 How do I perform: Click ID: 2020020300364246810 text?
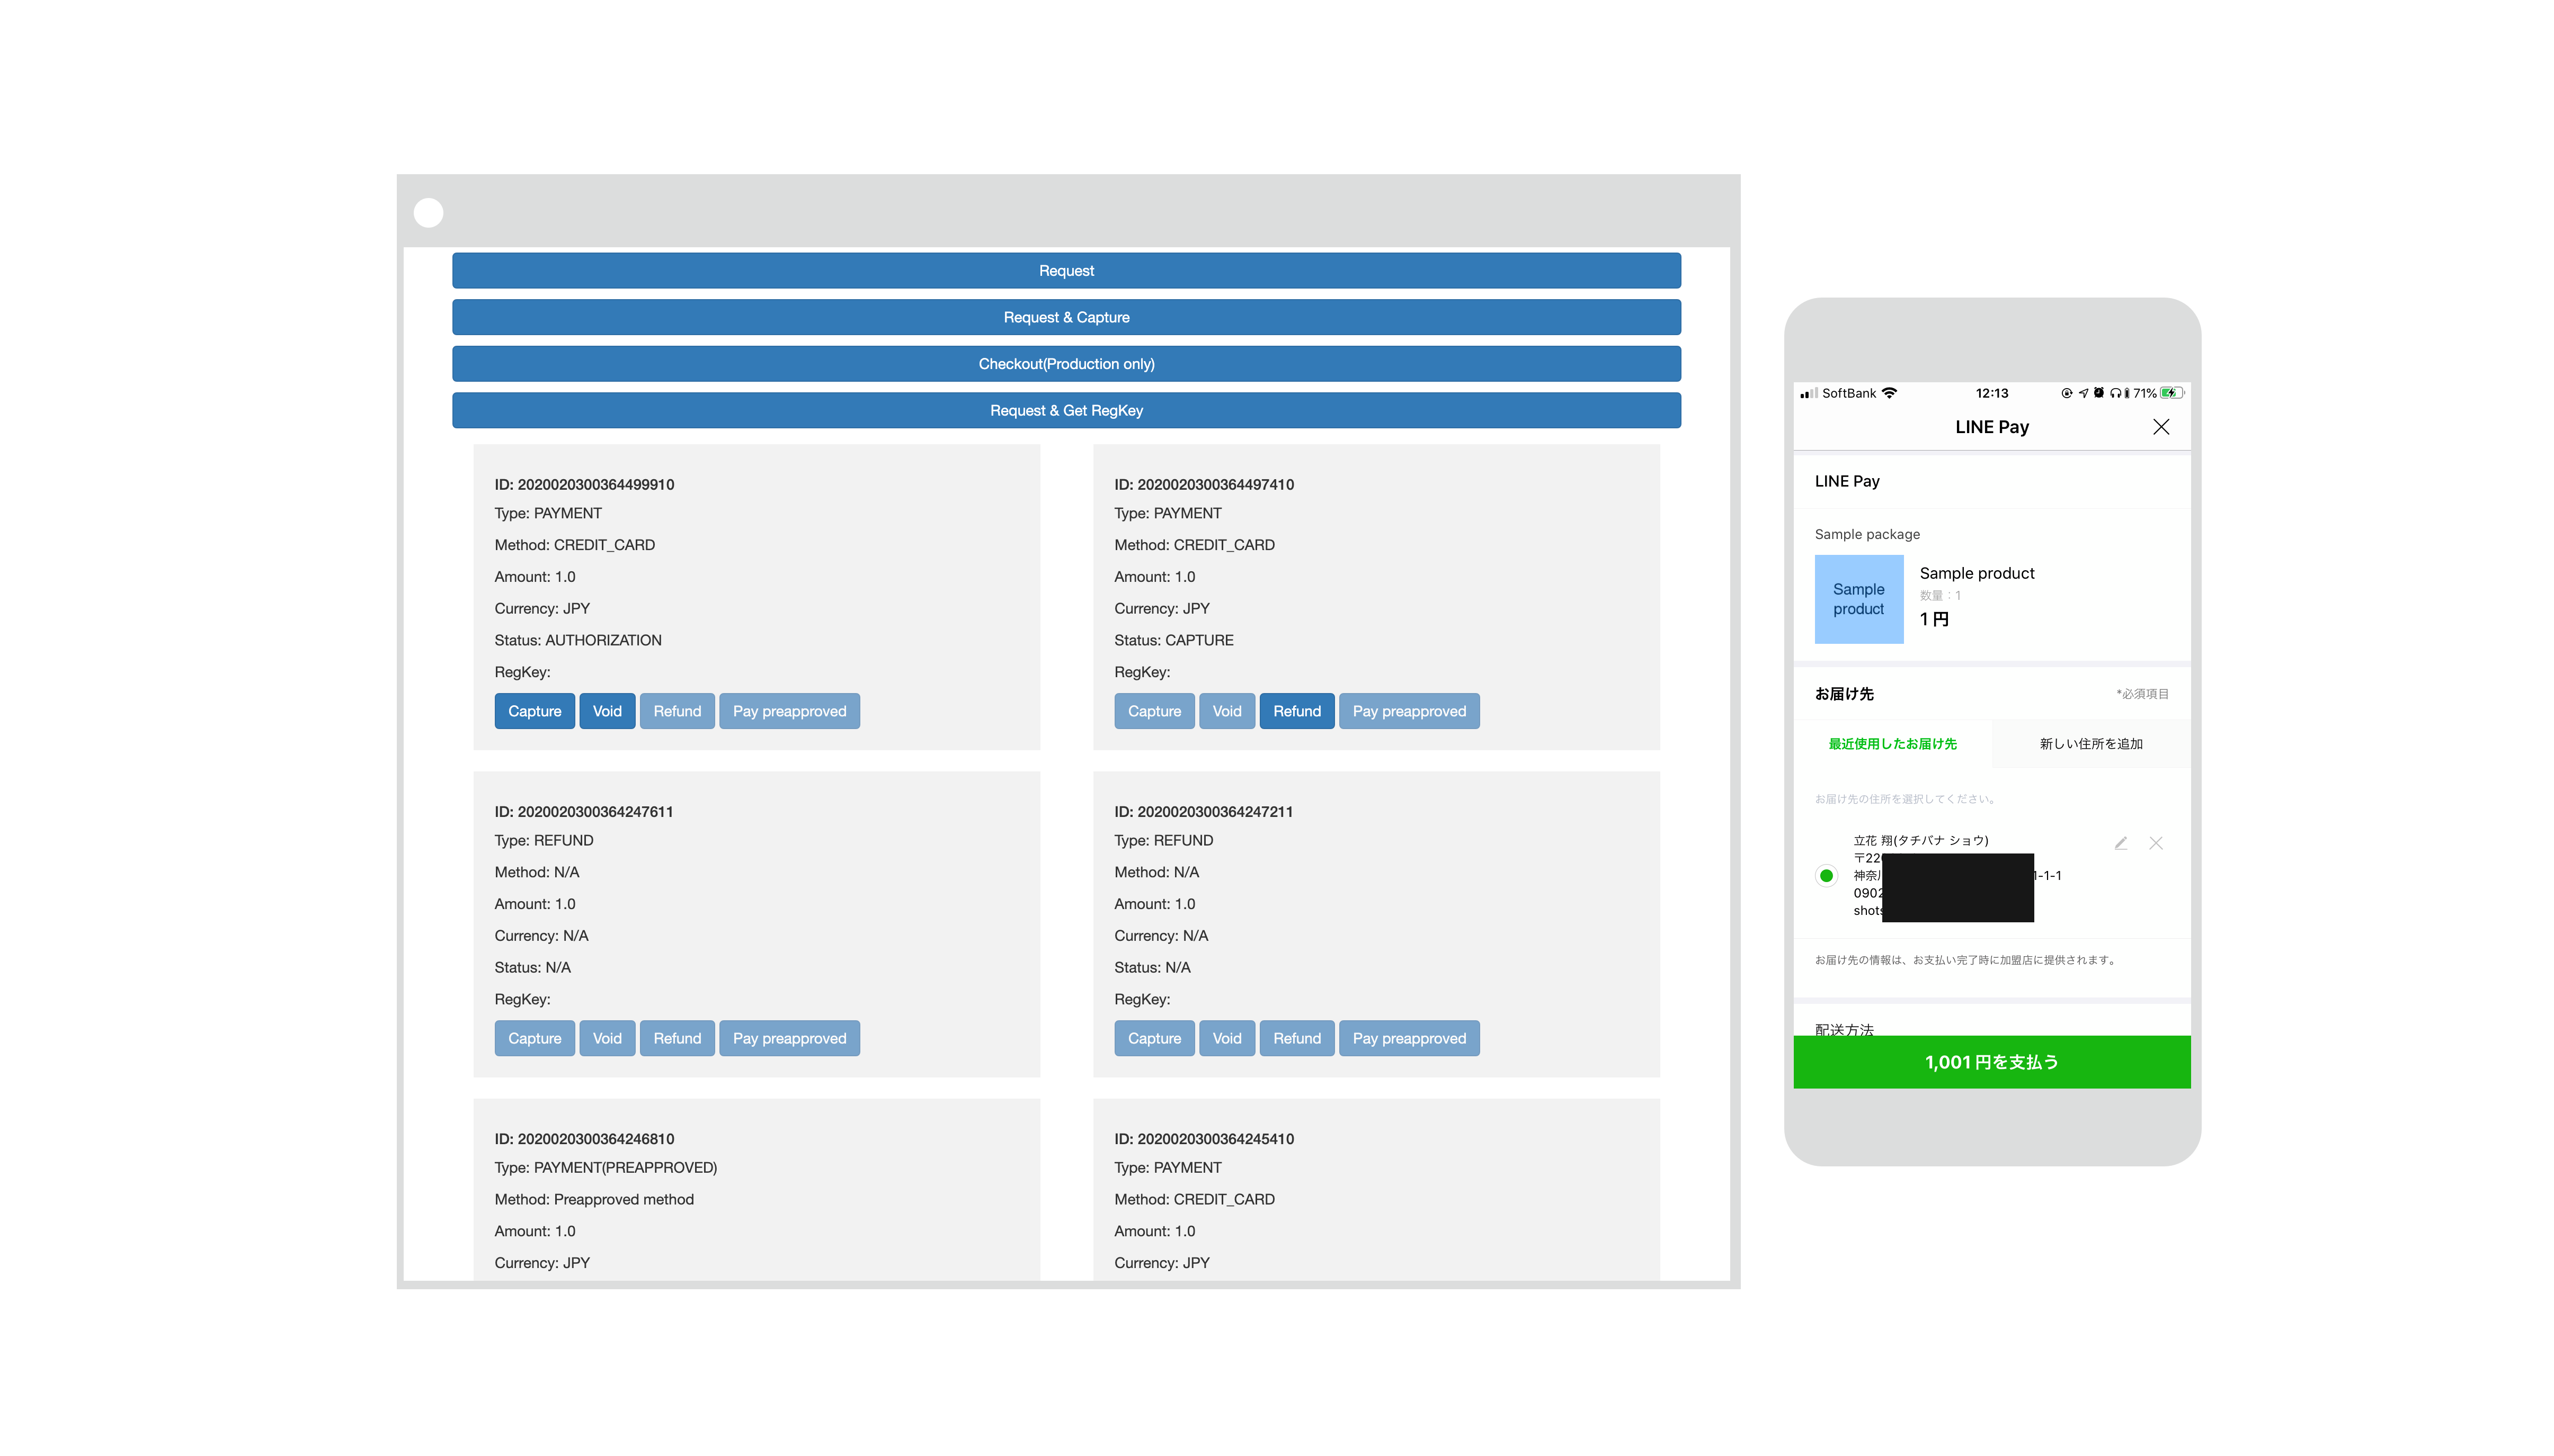584,1139
